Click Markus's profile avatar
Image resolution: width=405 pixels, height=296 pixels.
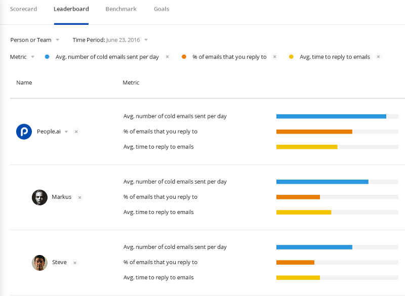pyautogui.click(x=39, y=197)
